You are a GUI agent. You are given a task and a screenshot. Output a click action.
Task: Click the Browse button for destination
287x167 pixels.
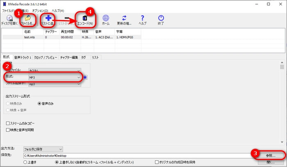(x=271, y=156)
